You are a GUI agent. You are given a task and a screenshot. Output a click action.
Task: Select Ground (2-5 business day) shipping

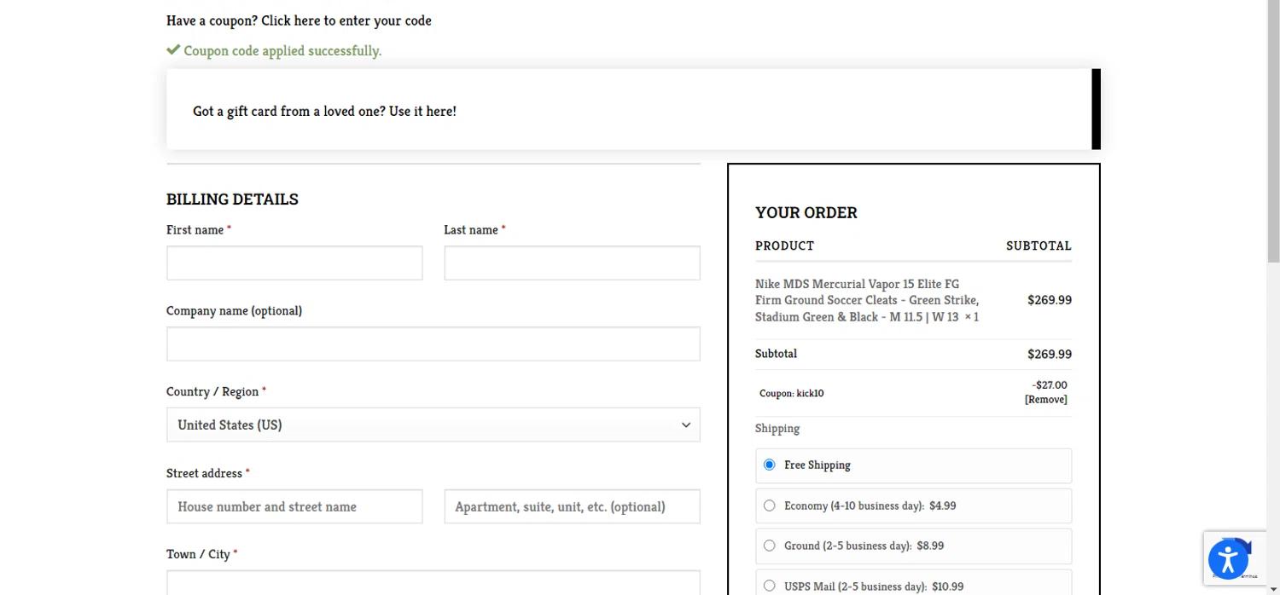(x=769, y=546)
